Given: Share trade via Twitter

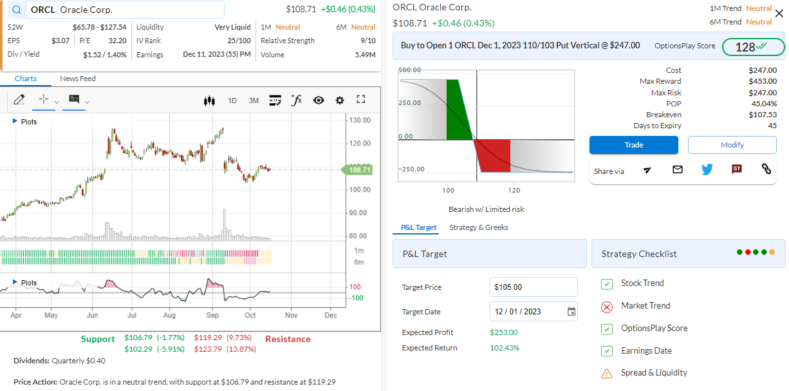Looking at the screenshot, I should (707, 169).
